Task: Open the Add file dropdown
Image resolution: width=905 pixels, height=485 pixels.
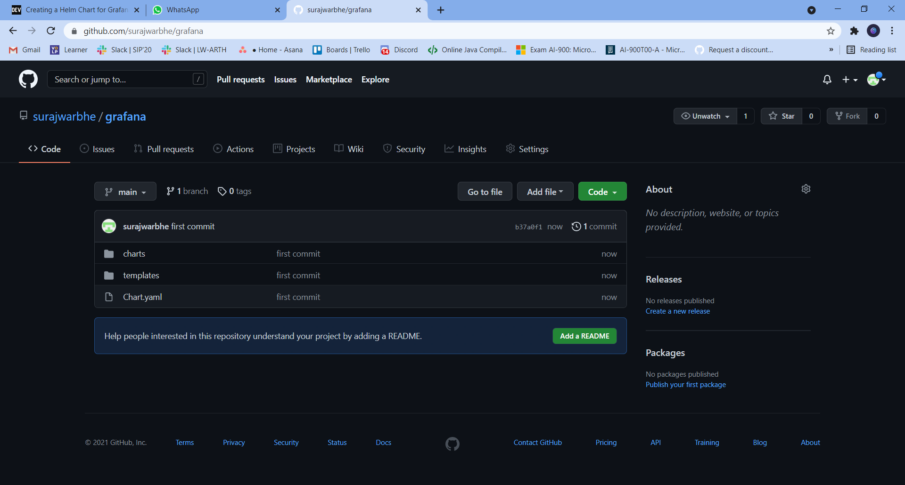Action: click(545, 191)
